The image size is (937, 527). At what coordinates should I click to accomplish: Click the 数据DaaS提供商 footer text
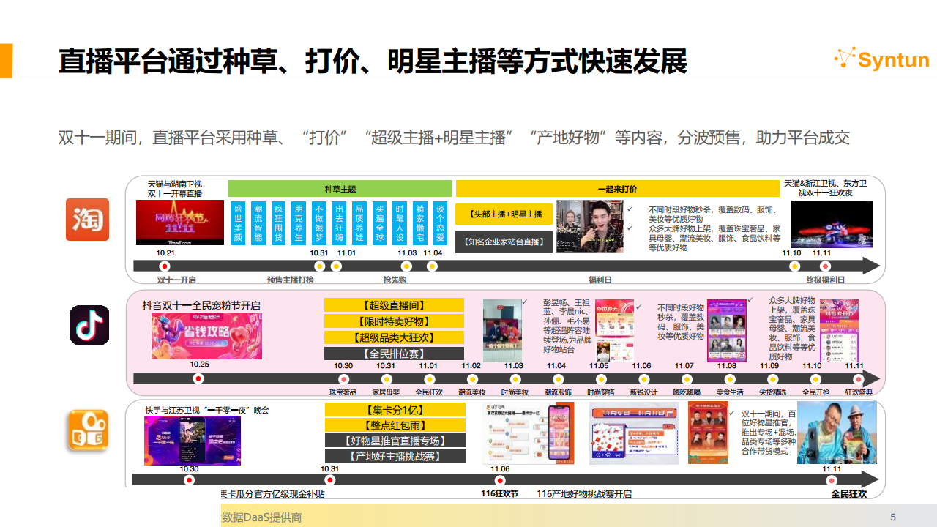[x=262, y=517]
